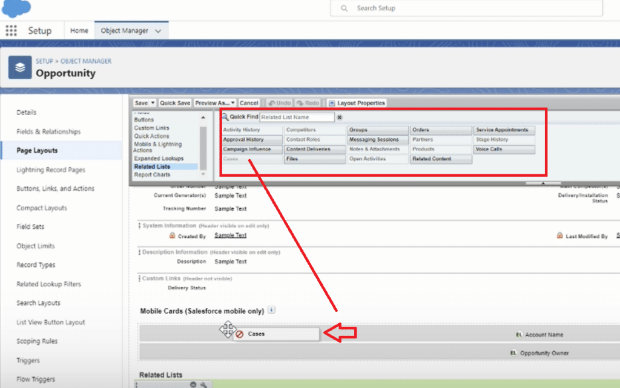Screen dimensions: 620x388
Task: Open Flow Triggers in sidebar
Action: click(36, 380)
